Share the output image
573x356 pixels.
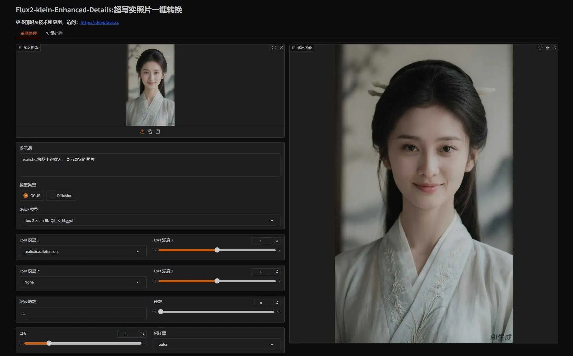tap(555, 48)
